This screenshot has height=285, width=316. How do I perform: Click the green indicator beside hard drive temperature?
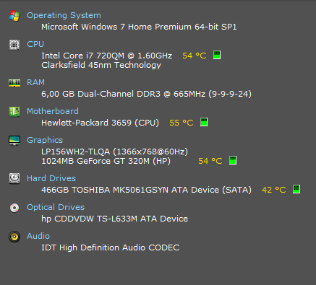(x=296, y=189)
